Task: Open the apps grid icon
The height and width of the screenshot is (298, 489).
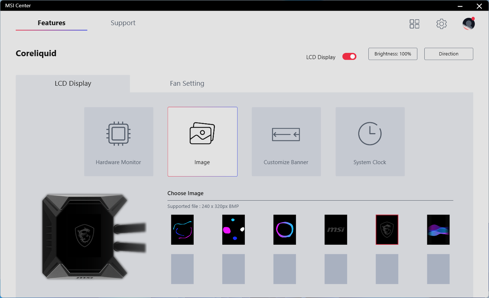Action: [x=414, y=24]
